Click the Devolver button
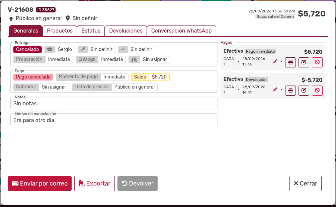336x207 pixels. coord(138,184)
